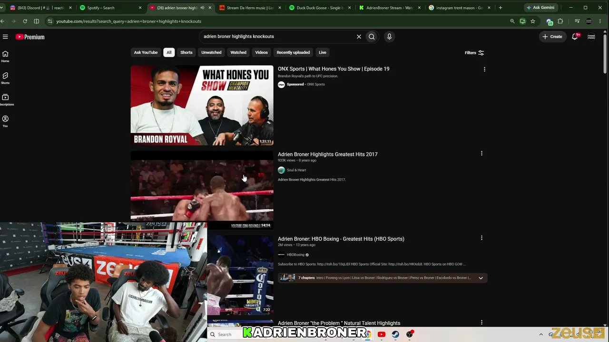Mute the YouTube tab audio icon
The image size is (609, 342).
click(202, 8)
